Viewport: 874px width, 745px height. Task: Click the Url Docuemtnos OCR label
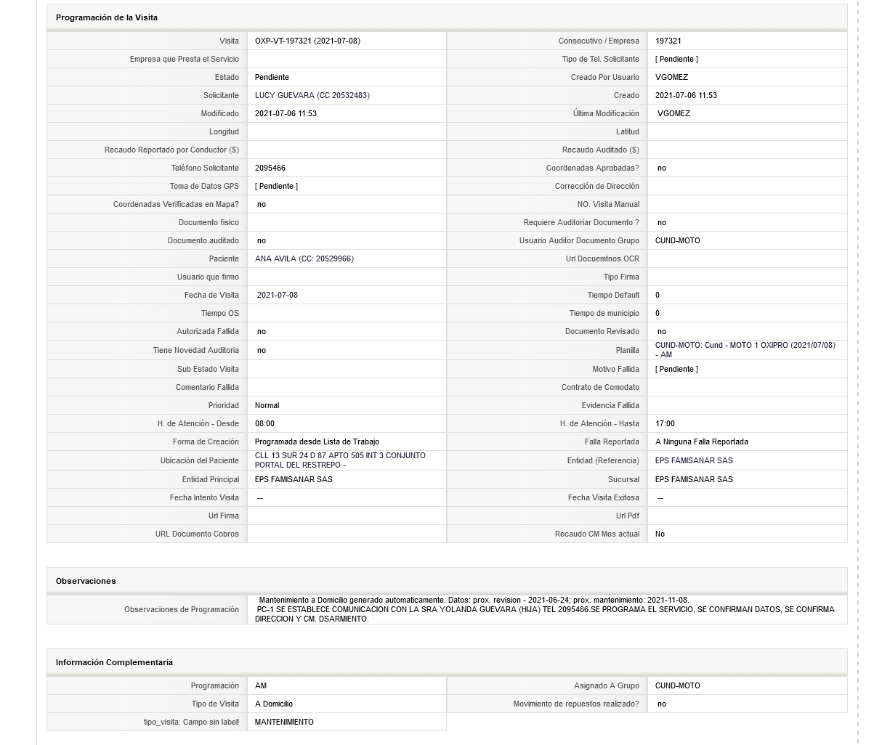click(x=603, y=259)
